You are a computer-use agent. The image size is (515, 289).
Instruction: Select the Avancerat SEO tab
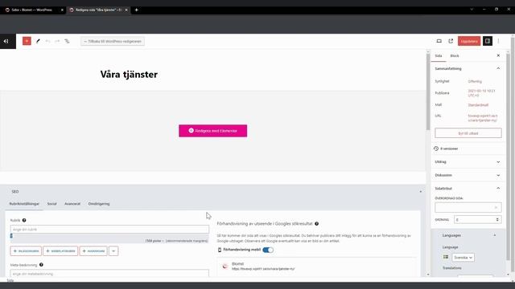click(x=72, y=204)
